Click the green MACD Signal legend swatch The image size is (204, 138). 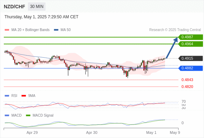[x=28, y=115]
